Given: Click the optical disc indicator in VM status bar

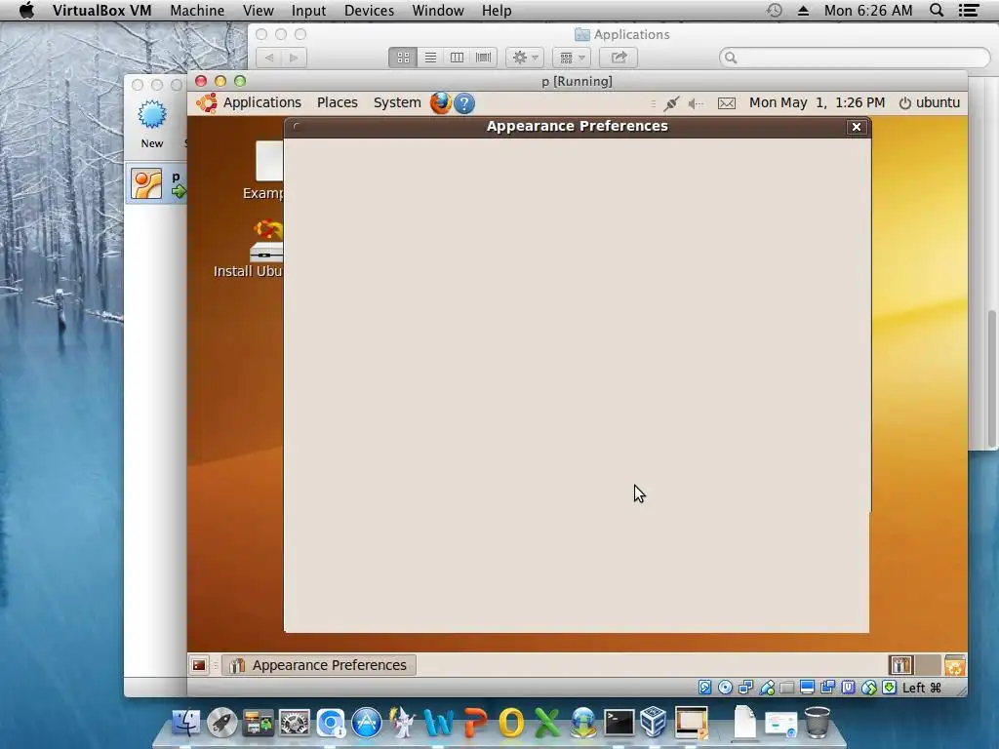Looking at the screenshot, I should (x=725, y=688).
